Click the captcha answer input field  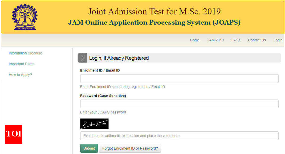pyautogui.click(x=179, y=136)
